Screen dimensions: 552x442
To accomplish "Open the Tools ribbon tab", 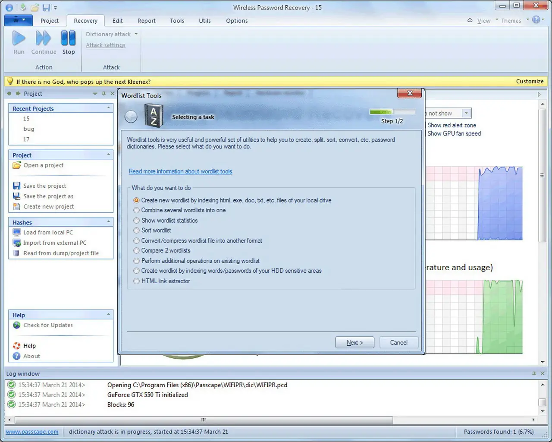I will pos(177,21).
